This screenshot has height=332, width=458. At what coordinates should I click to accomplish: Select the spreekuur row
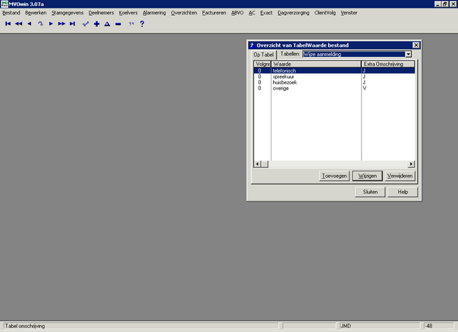tap(334, 77)
